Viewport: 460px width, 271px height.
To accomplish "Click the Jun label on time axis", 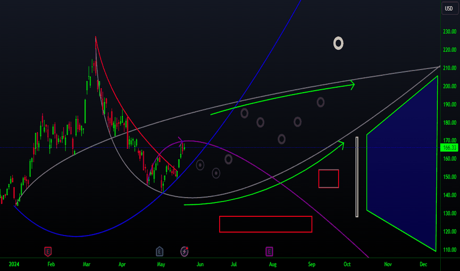I will coord(200,264).
